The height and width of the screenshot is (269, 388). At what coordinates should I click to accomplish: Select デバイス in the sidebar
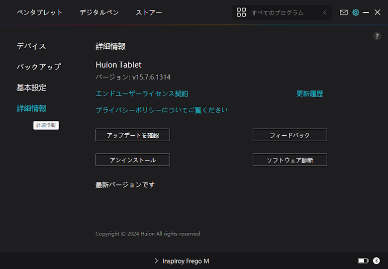(x=31, y=46)
